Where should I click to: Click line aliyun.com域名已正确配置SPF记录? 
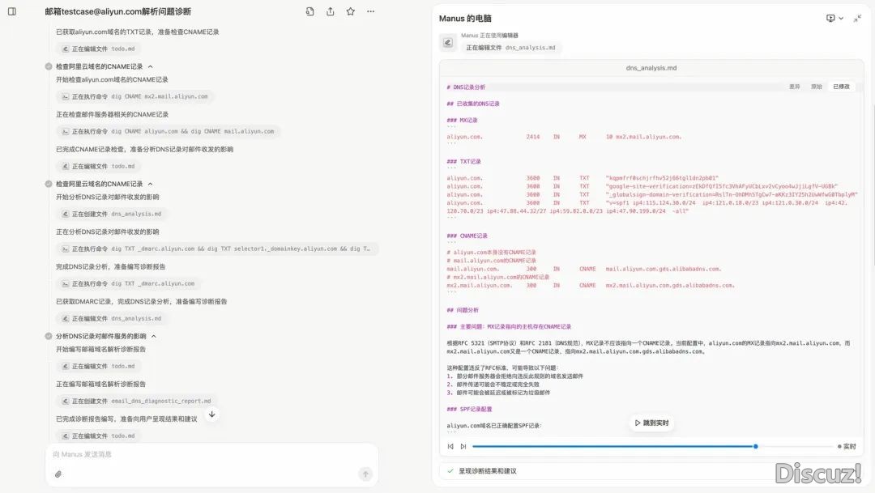click(494, 426)
